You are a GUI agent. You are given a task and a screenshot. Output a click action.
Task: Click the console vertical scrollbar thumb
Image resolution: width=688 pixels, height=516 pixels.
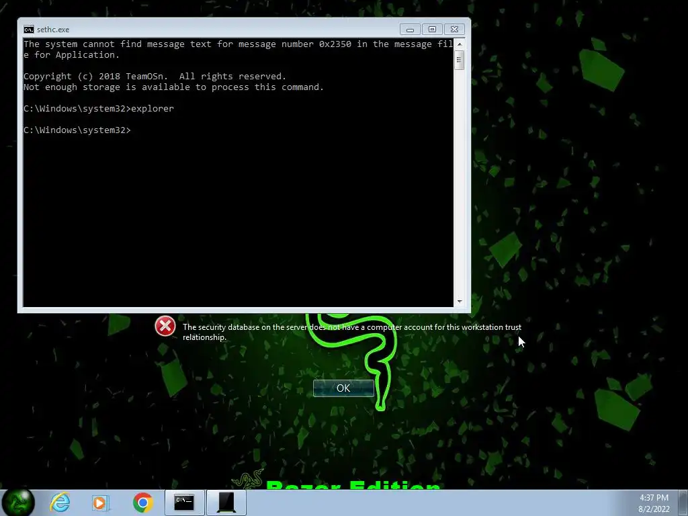click(460, 60)
